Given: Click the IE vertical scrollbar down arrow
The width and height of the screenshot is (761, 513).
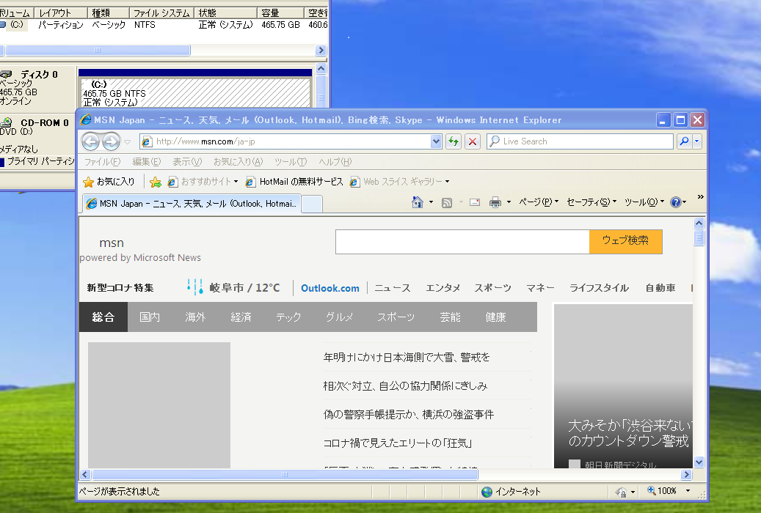Looking at the screenshot, I should pos(699,462).
